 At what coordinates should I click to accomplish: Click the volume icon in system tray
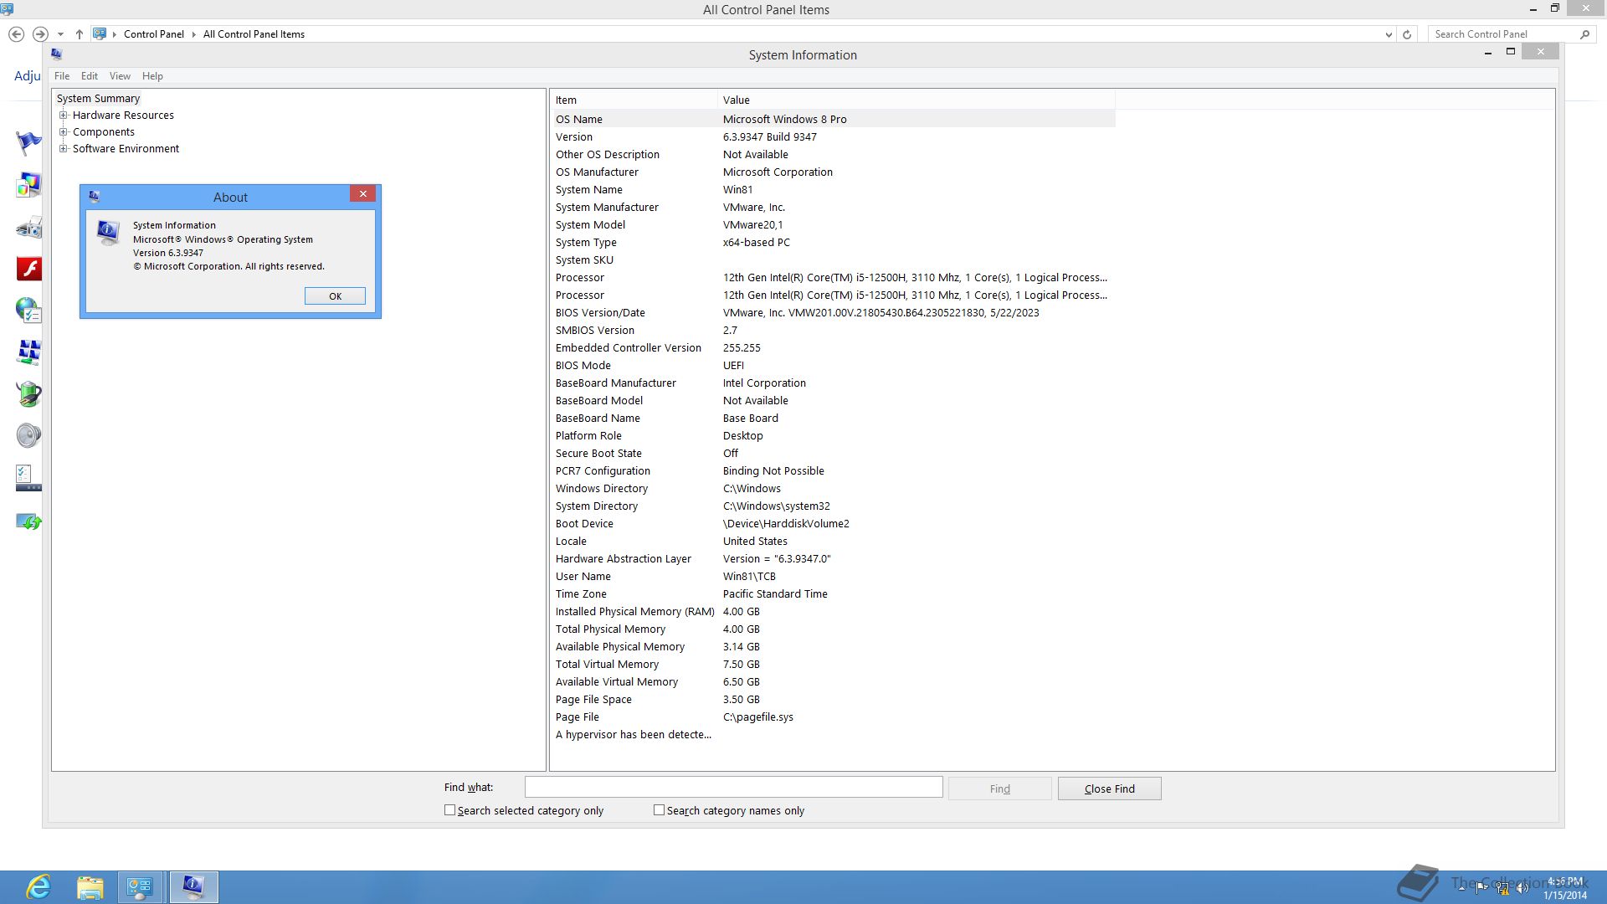(1522, 888)
